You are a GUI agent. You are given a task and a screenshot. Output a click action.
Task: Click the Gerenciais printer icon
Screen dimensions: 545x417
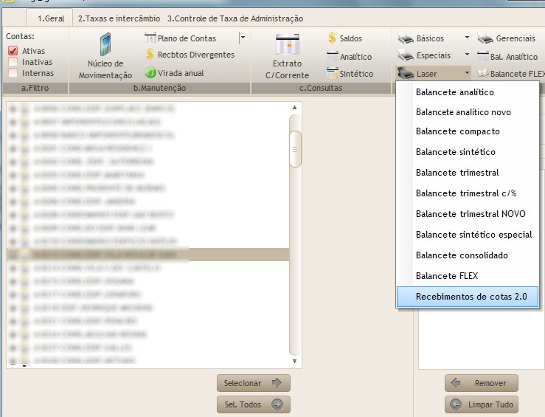click(x=485, y=38)
